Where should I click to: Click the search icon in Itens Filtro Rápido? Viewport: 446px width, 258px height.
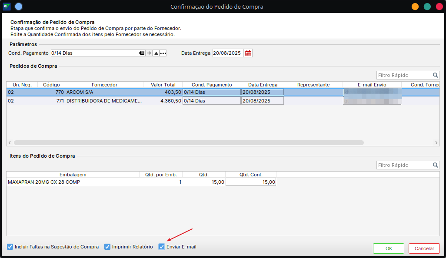pos(435,165)
